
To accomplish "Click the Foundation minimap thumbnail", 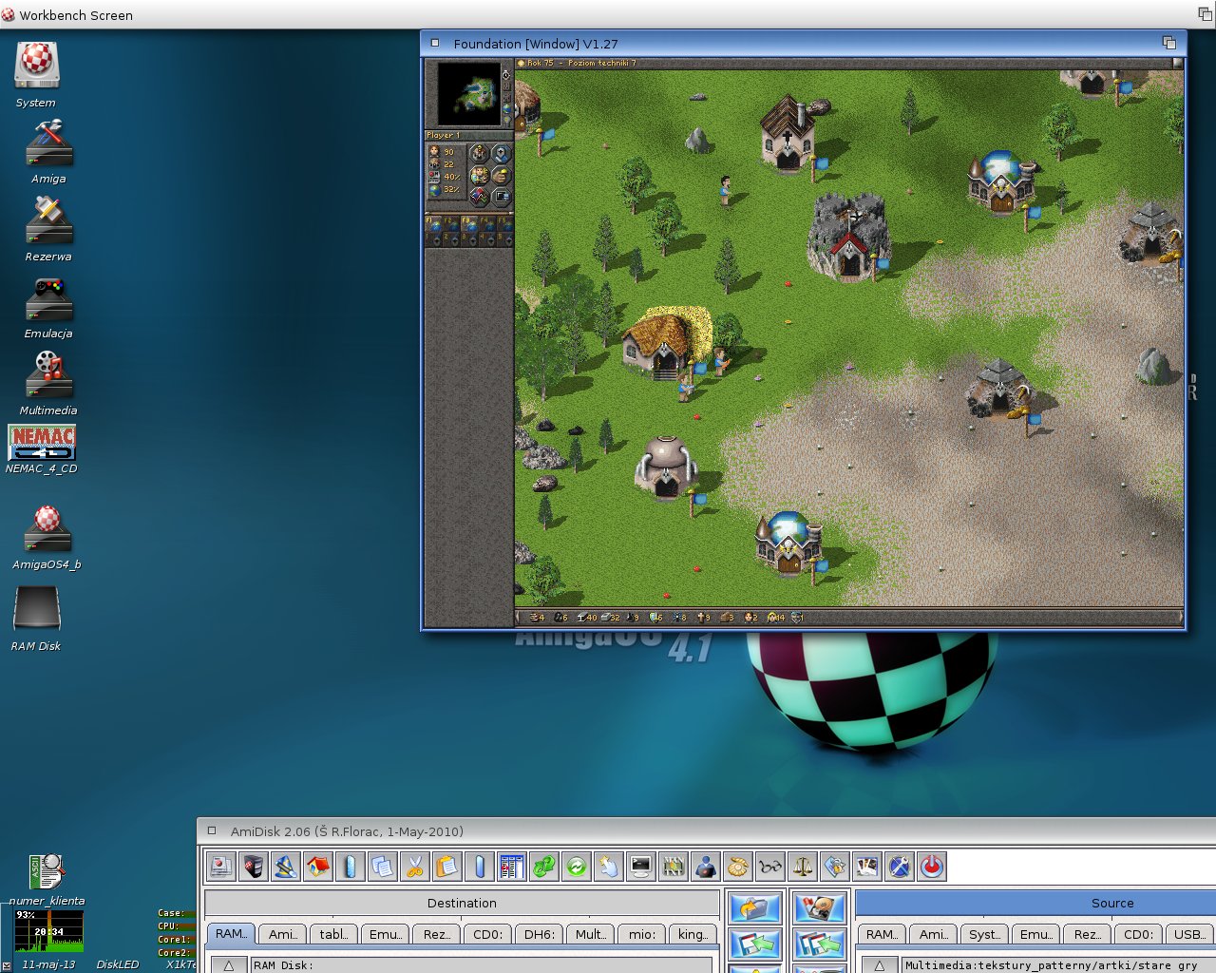I will [x=469, y=94].
